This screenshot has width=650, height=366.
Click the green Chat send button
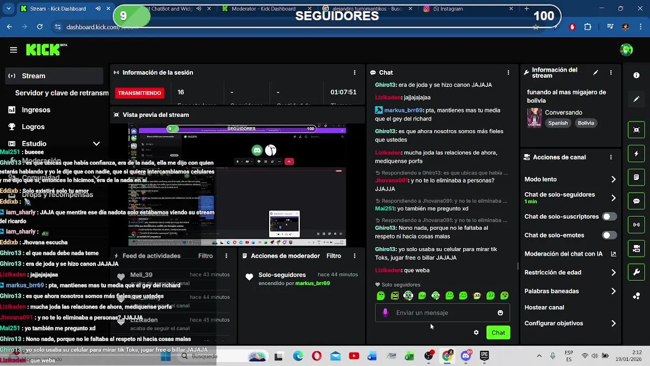pos(498,332)
